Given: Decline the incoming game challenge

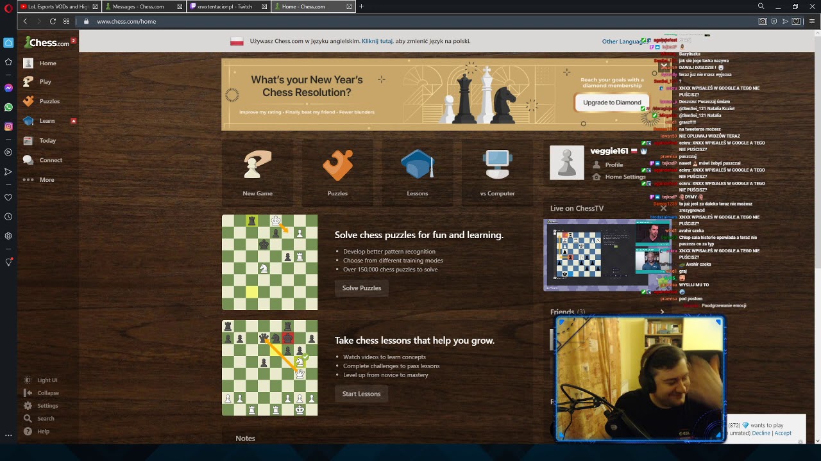Looking at the screenshot, I should click(761, 433).
